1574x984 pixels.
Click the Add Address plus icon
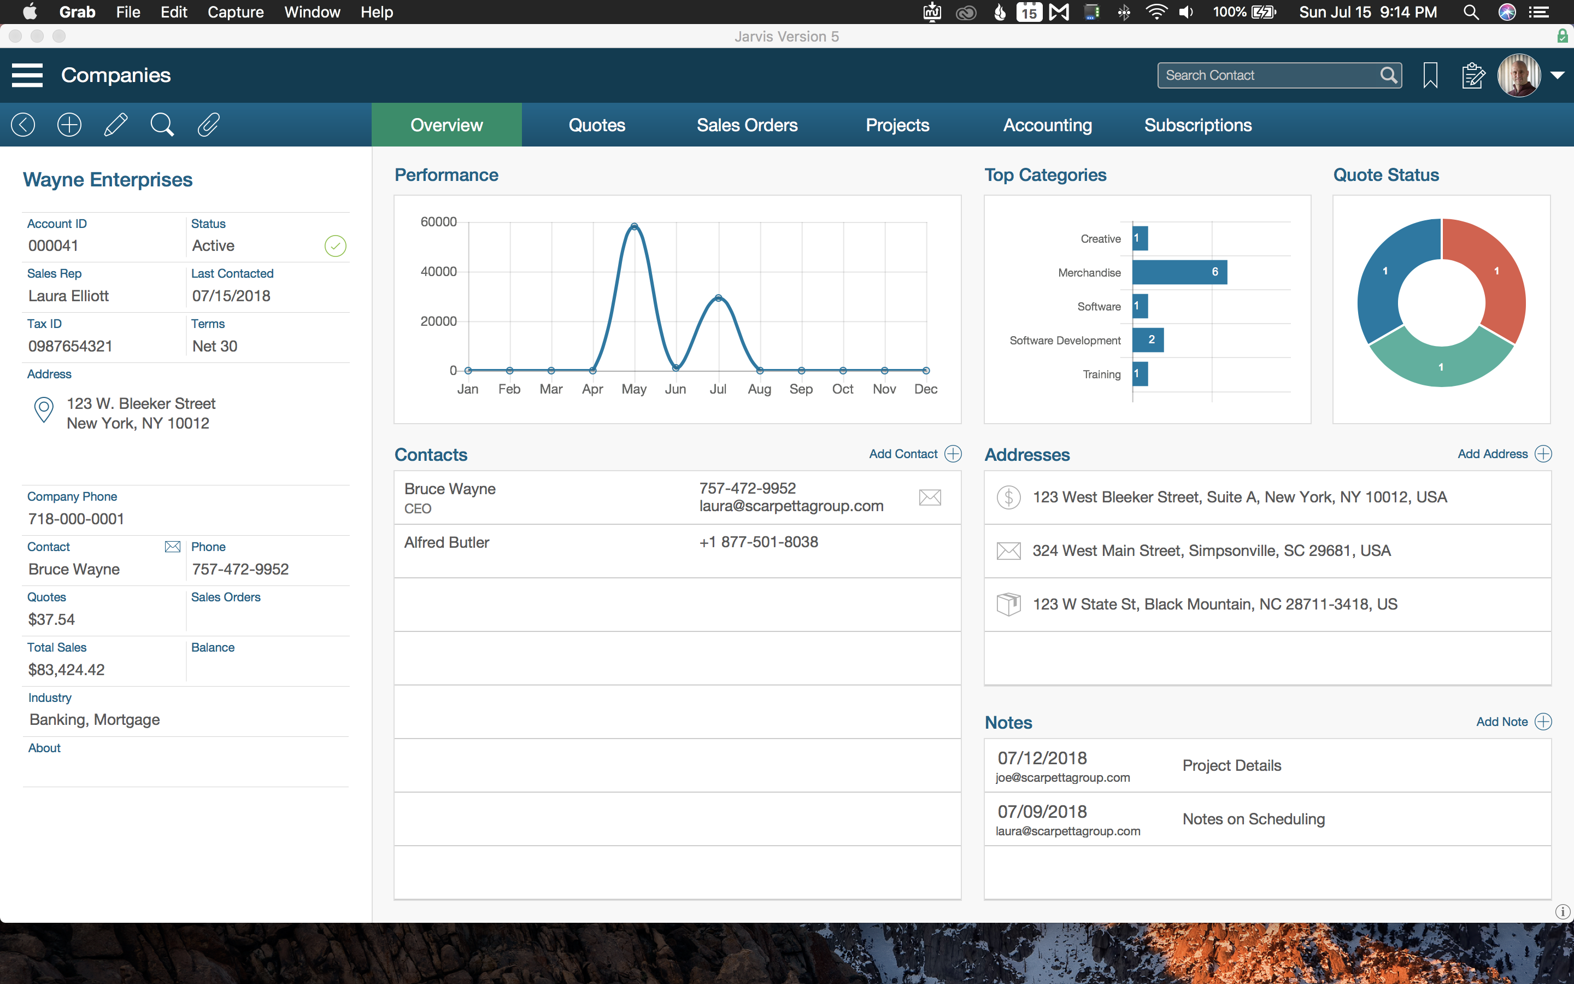tap(1543, 454)
